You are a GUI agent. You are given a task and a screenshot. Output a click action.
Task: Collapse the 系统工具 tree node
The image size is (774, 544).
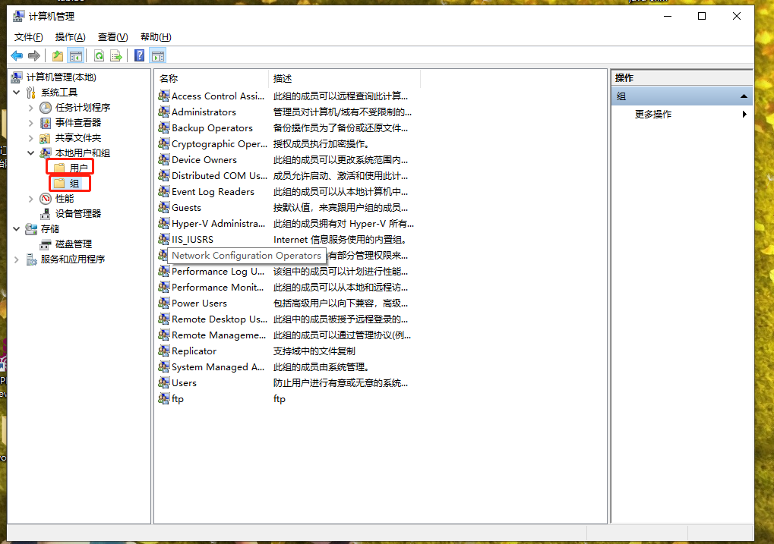(x=16, y=93)
